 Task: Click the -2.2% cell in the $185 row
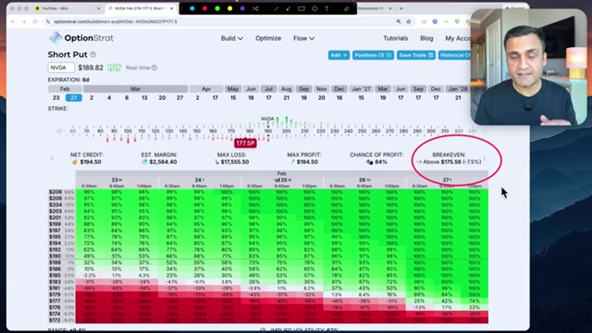pos(89,275)
